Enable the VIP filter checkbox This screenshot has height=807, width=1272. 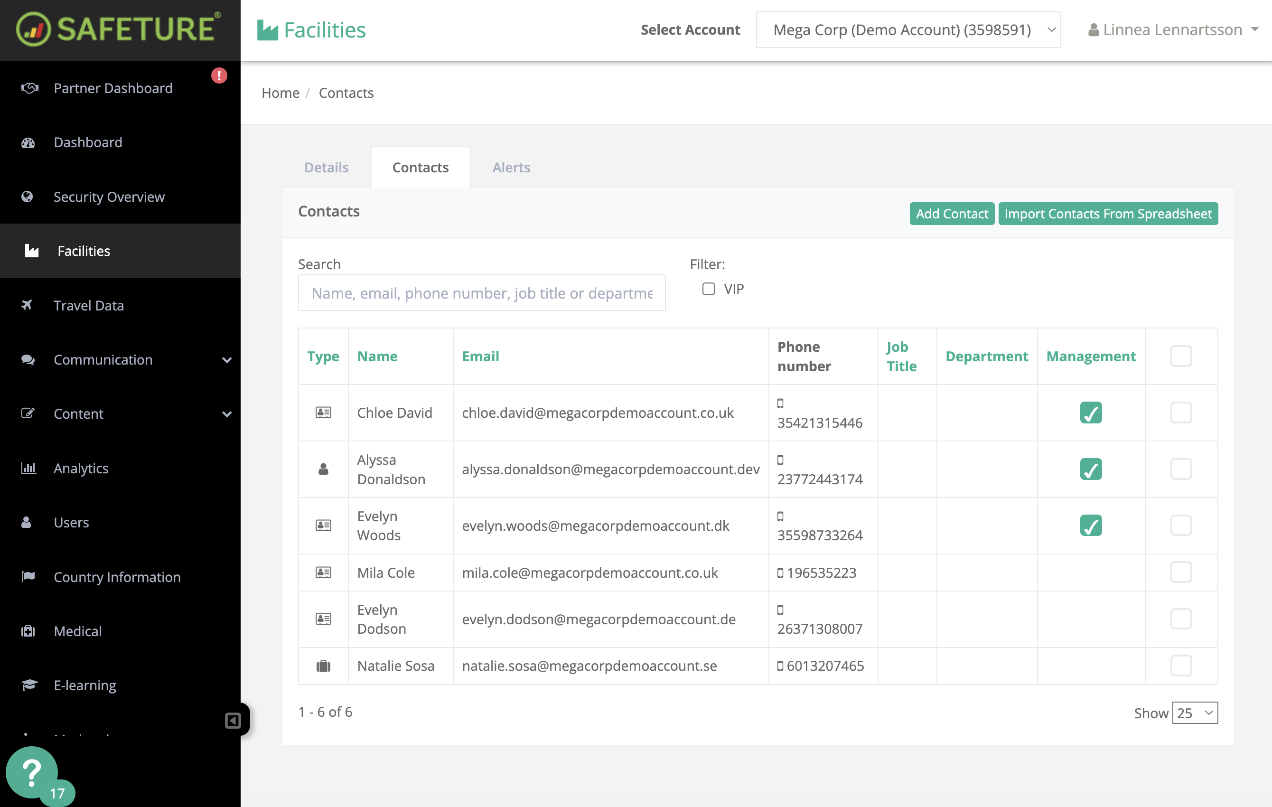tap(708, 289)
